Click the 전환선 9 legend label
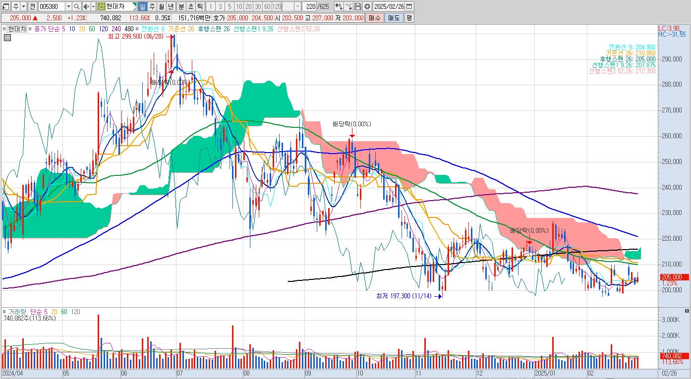Image resolution: width=691 pixels, height=379 pixels. [153, 29]
